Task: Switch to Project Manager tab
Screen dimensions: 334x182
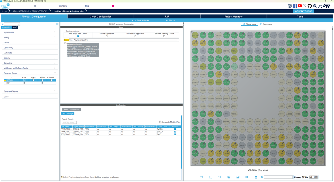Action: click(x=233, y=17)
